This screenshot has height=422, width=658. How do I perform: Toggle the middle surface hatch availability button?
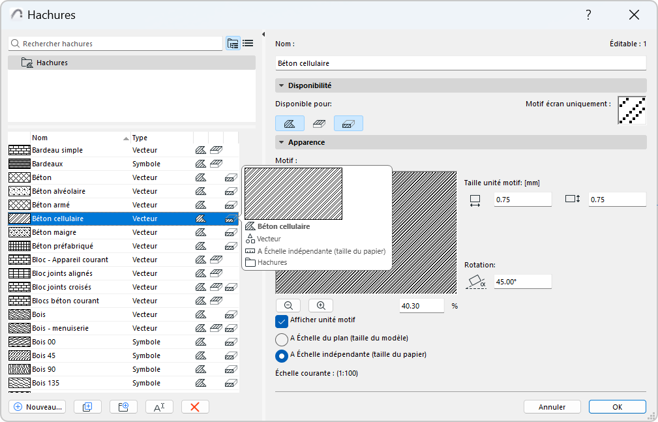[x=319, y=123]
